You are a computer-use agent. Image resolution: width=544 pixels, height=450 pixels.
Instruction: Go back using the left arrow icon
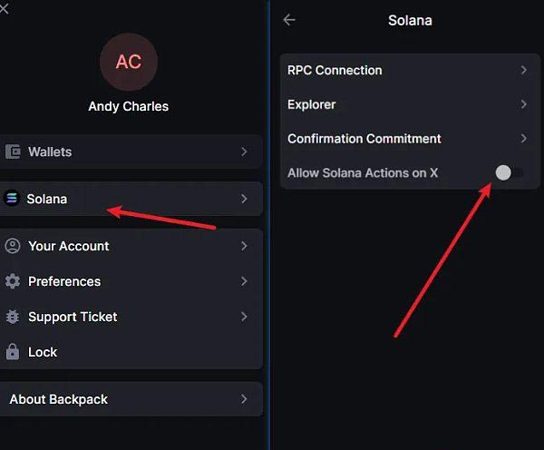(289, 19)
